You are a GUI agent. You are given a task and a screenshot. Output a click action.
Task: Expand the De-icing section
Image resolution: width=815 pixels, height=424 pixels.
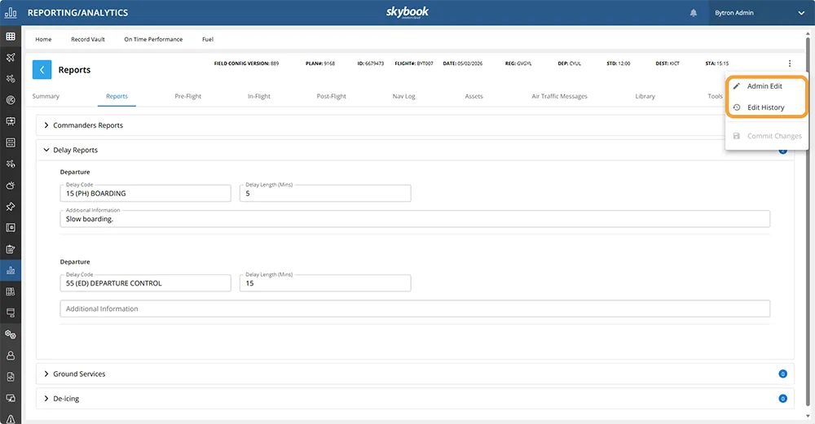coord(46,399)
